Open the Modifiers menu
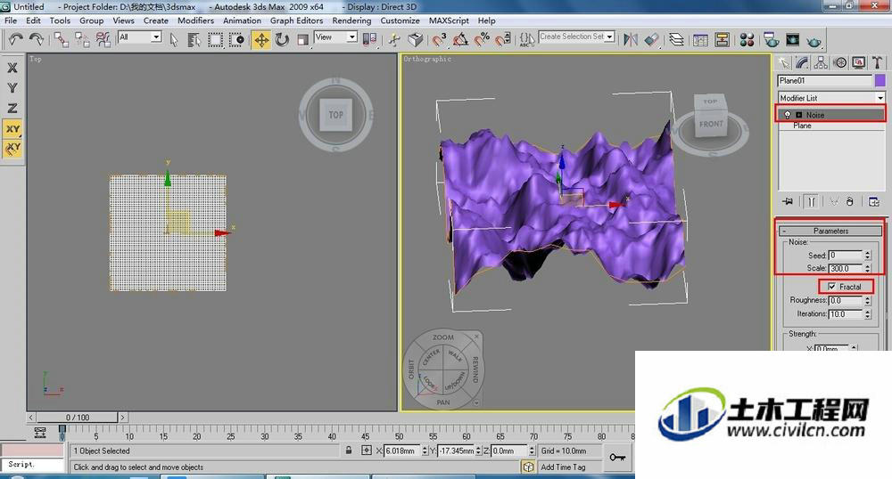The width and height of the screenshot is (892, 479). [x=195, y=20]
